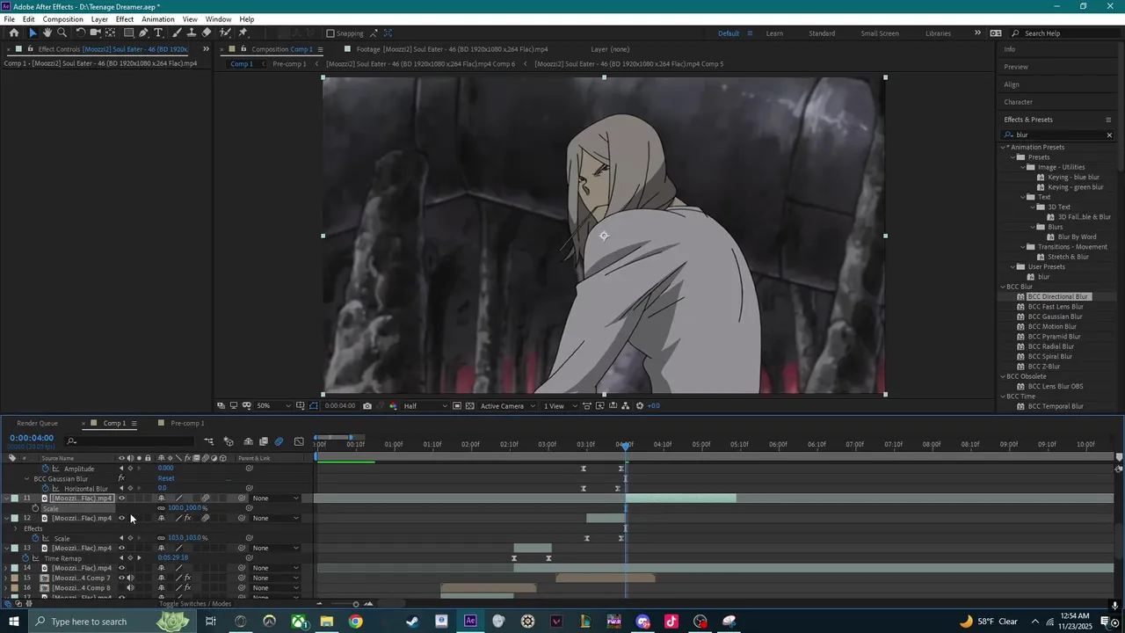Open the 1 View layout dropdown
1125x633 pixels.
[x=558, y=406]
